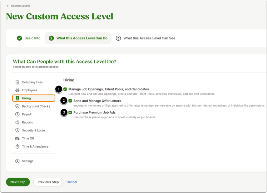The width and height of the screenshot is (267, 193).
Task: Click the Reports pie chart icon
Action: (x=17, y=122)
